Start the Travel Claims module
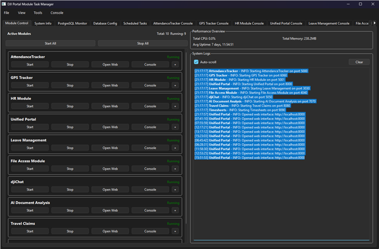This screenshot has width=379, height=249. click(30, 231)
